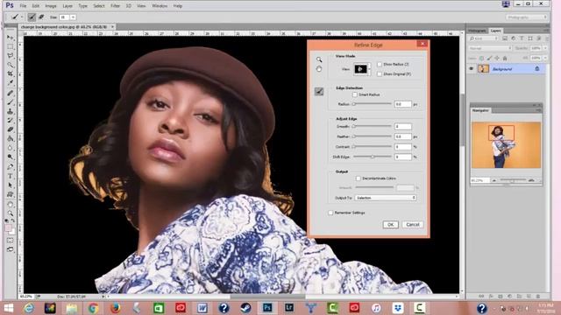Click the Windows Start button
Viewport: 561px width, 315px height.
click(8, 307)
